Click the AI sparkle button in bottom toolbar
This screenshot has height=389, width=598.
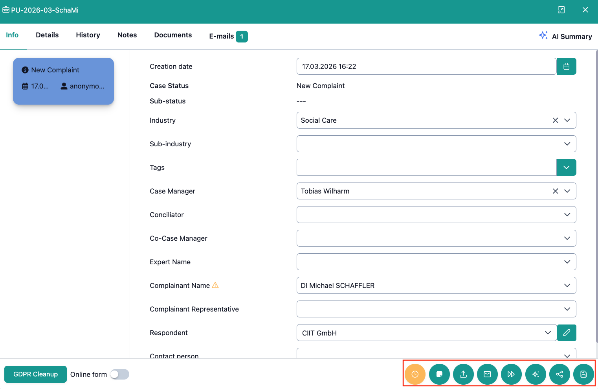pyautogui.click(x=536, y=374)
